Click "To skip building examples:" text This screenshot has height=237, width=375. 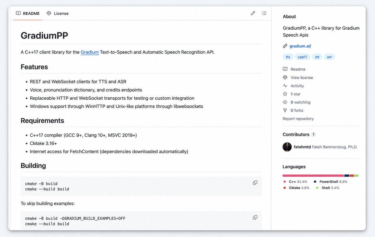(48, 204)
